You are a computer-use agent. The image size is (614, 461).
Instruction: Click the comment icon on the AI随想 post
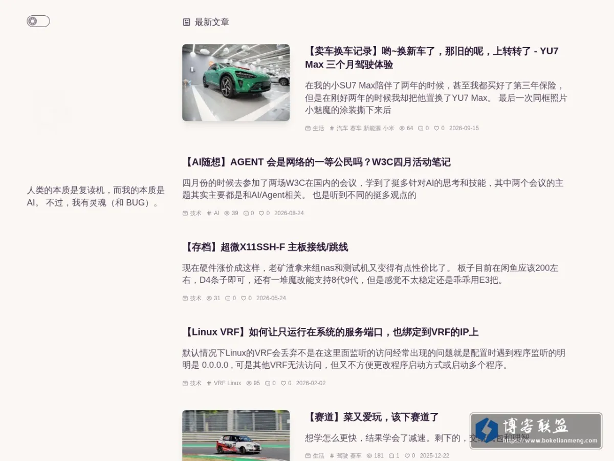(x=246, y=214)
